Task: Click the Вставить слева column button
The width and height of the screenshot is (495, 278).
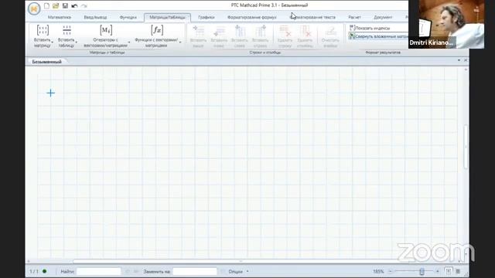Action: [240, 36]
